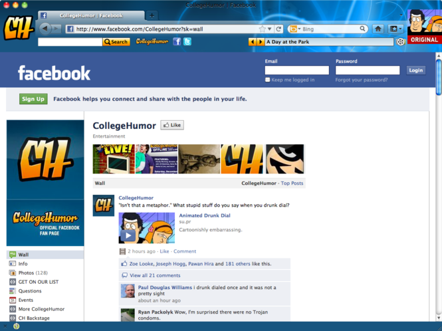Open the URL history dropdown arrow

[270, 29]
